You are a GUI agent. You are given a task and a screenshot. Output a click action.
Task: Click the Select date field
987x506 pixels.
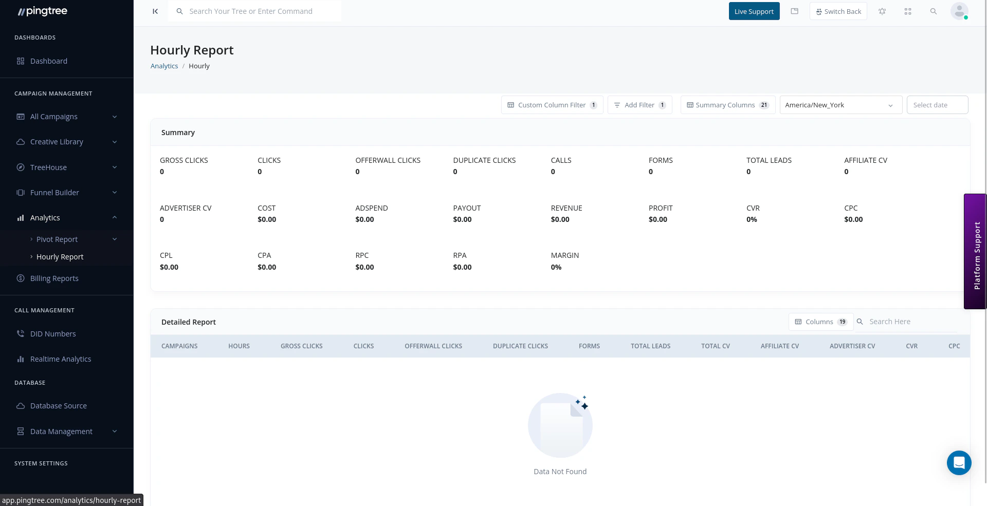[x=937, y=105]
